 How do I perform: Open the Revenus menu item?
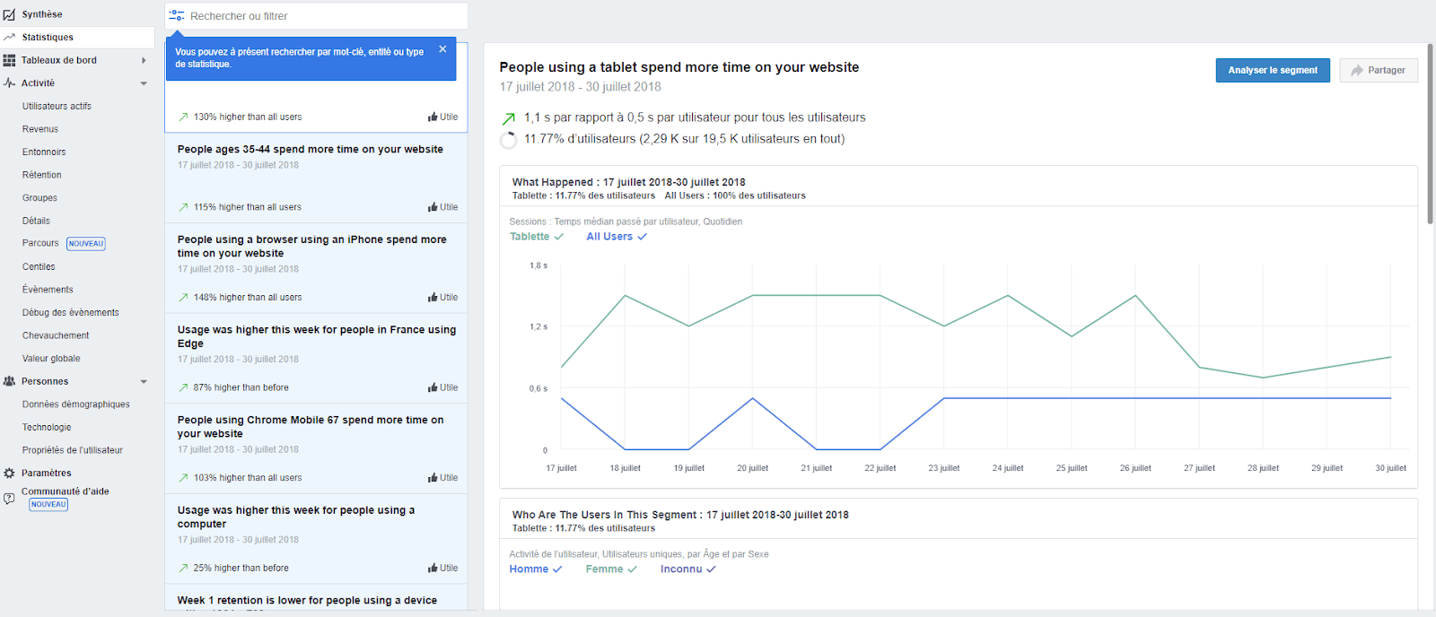pyautogui.click(x=40, y=129)
